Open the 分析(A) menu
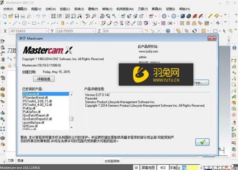The height and width of the screenshot is (170, 238). pyautogui.click(x=51, y=9)
